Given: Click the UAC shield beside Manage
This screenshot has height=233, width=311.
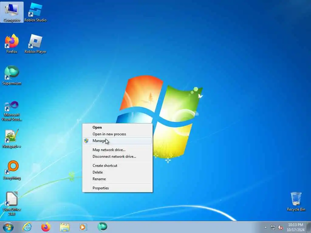Looking at the screenshot, I should [86, 141].
